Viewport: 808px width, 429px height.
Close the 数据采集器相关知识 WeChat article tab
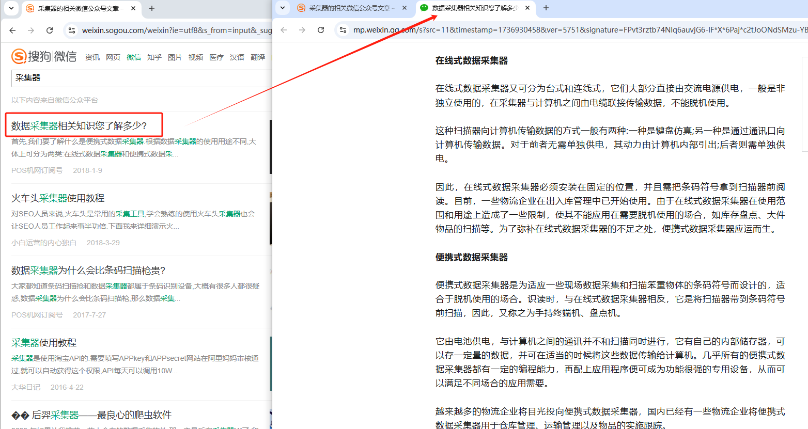coord(527,8)
